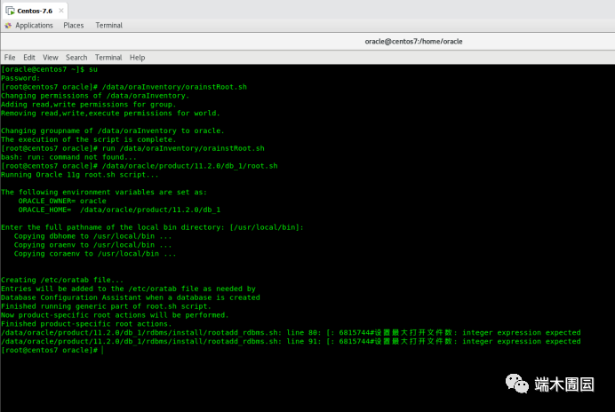The width and height of the screenshot is (615, 412).
Task: Click 'Removing read,write,execute permissions for world.' line
Action: [110, 114]
